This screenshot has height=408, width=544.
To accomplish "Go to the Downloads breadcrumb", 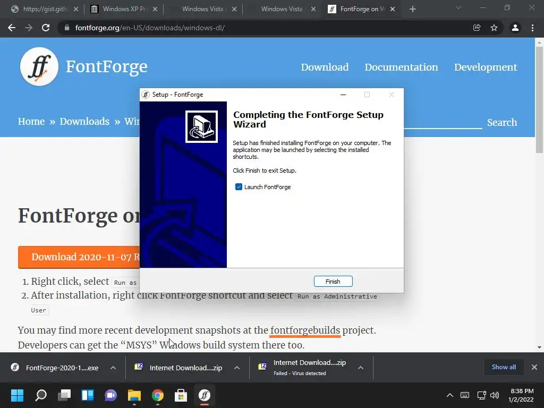I will [x=84, y=122].
